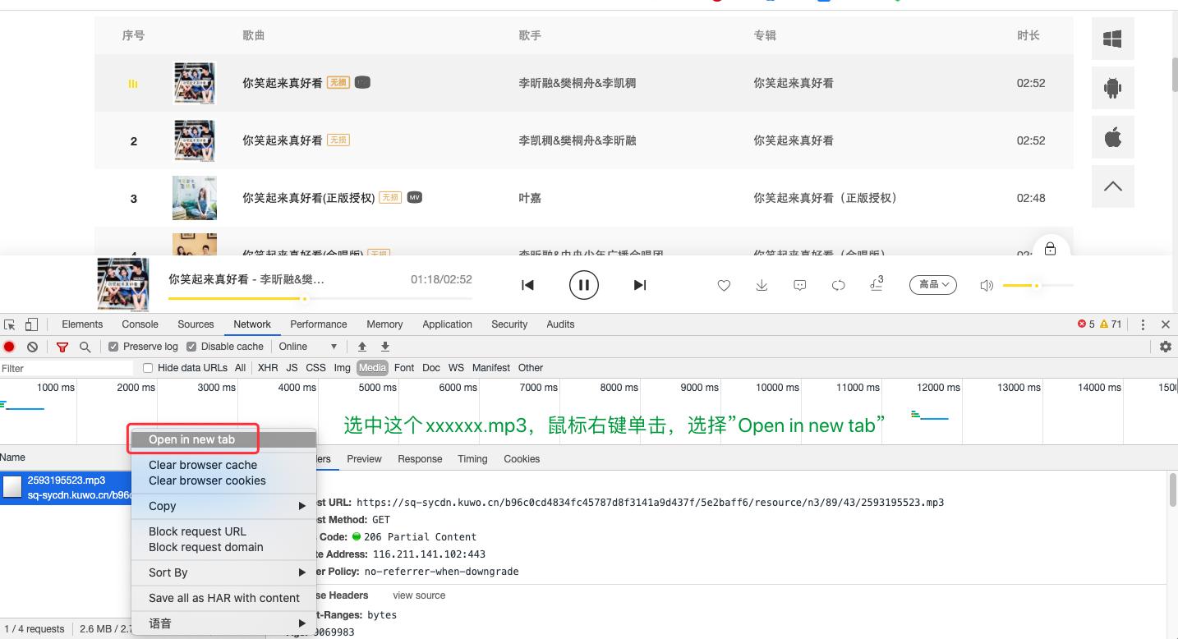Screen dimensions: 1178x639
Task: Disable the Preserve log checkbox
Action: 113,347
